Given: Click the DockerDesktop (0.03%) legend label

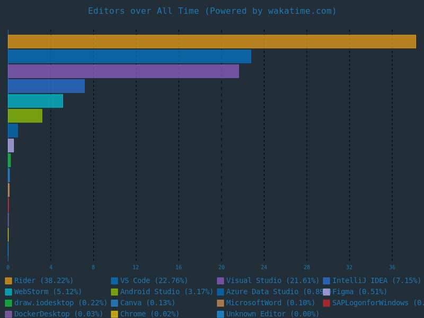Looking at the screenshot, I should click(58, 314).
